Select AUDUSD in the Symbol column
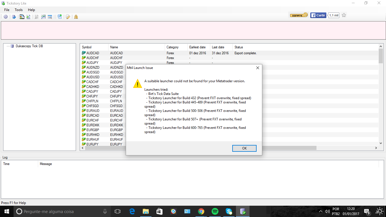 point(93,77)
